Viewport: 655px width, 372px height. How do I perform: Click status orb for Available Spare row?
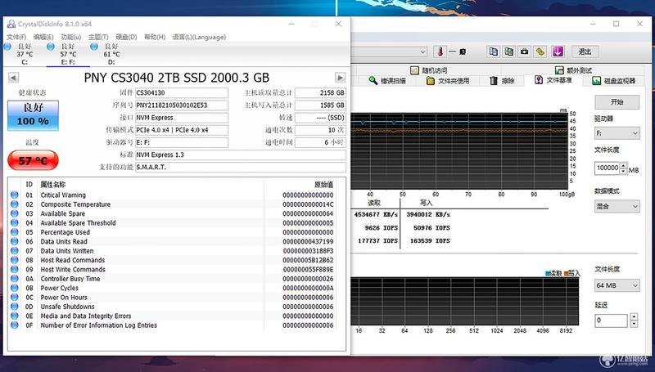(15, 213)
